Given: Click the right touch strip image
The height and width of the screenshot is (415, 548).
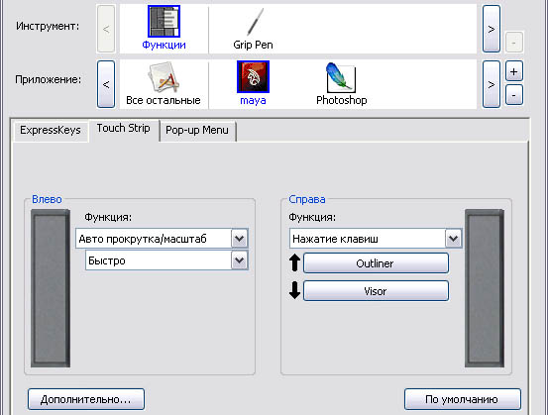Looking at the screenshot, I should (x=485, y=288).
